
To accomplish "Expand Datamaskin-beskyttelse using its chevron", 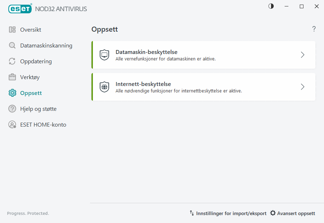I will [x=302, y=55].
